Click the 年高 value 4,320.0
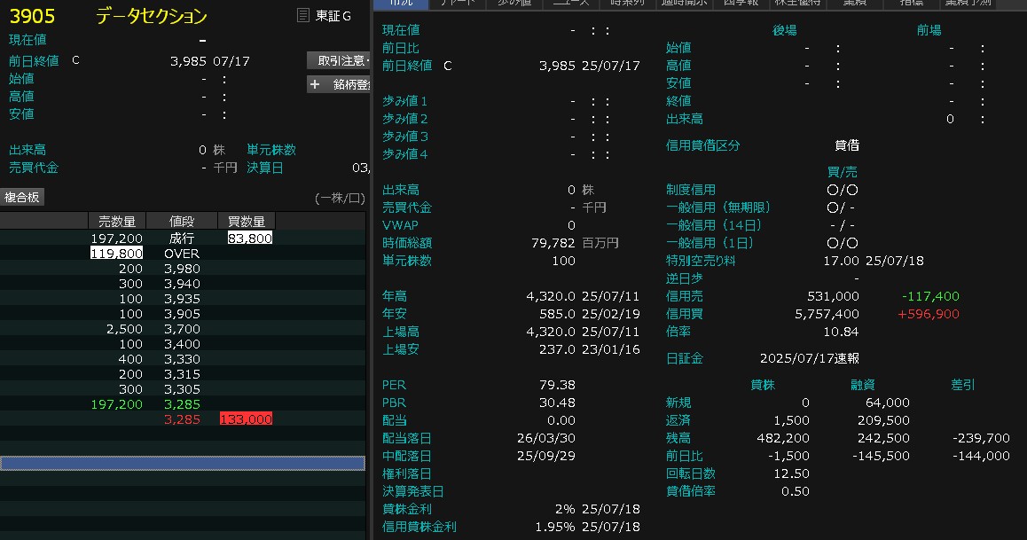This screenshot has width=1027, height=540. pos(550,296)
